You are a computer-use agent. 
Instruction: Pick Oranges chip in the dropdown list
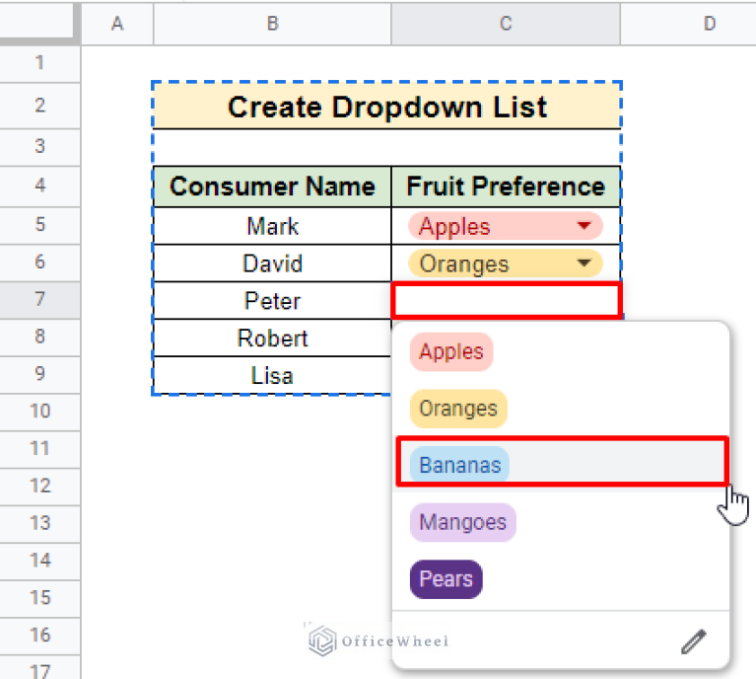pos(458,409)
